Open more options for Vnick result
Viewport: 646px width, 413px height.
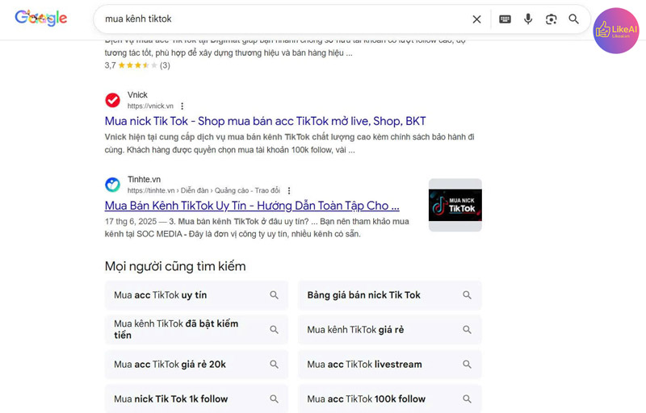pos(182,106)
